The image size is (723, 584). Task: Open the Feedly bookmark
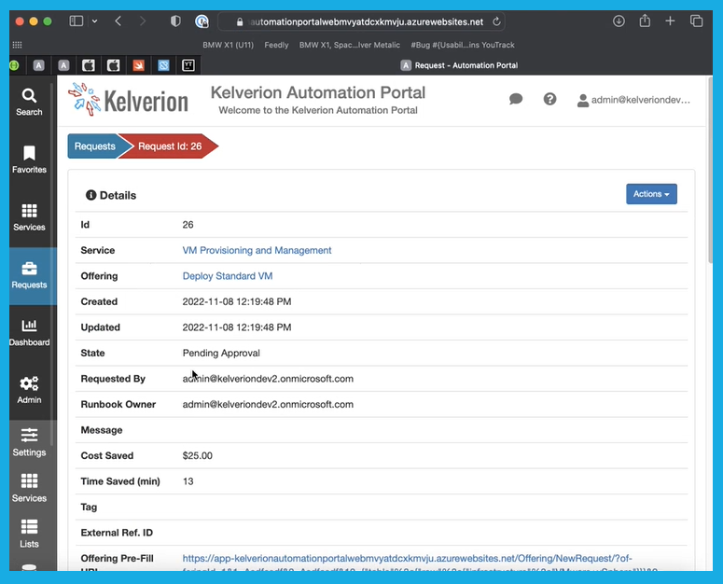(x=276, y=45)
